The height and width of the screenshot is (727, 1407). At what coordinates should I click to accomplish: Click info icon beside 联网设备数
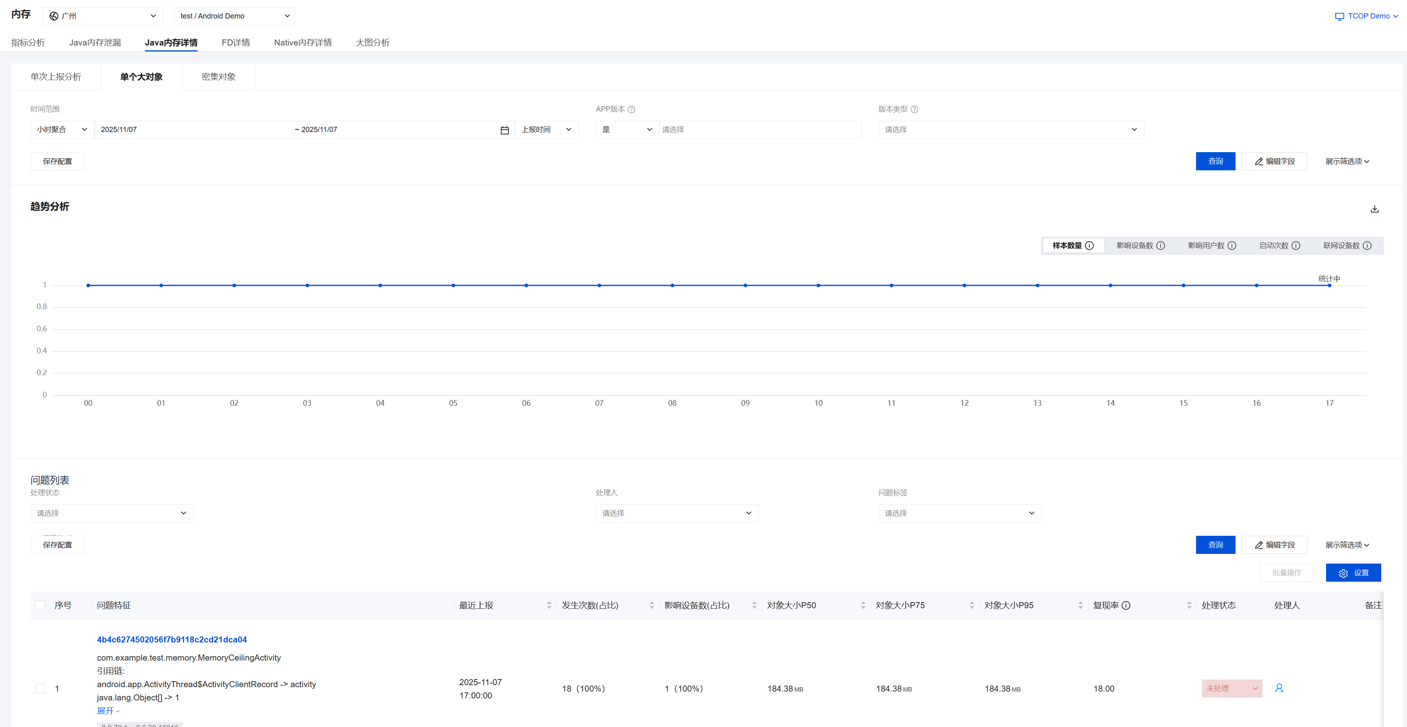[x=1367, y=246]
